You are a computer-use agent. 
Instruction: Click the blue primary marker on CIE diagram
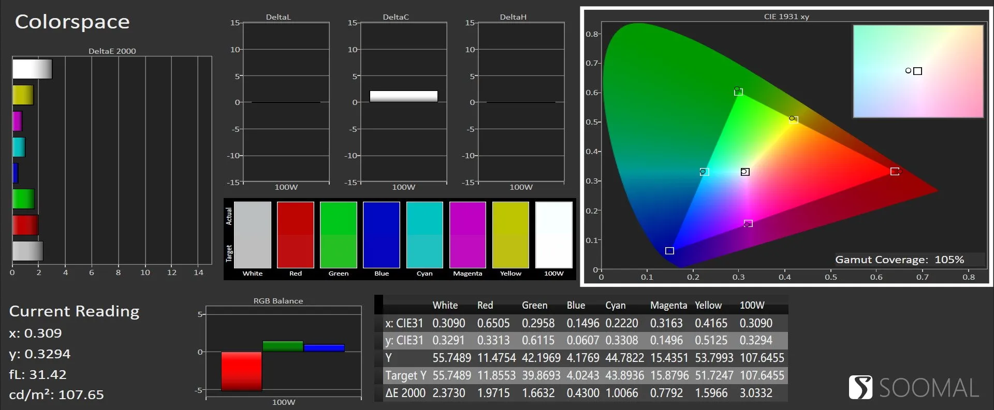669,251
